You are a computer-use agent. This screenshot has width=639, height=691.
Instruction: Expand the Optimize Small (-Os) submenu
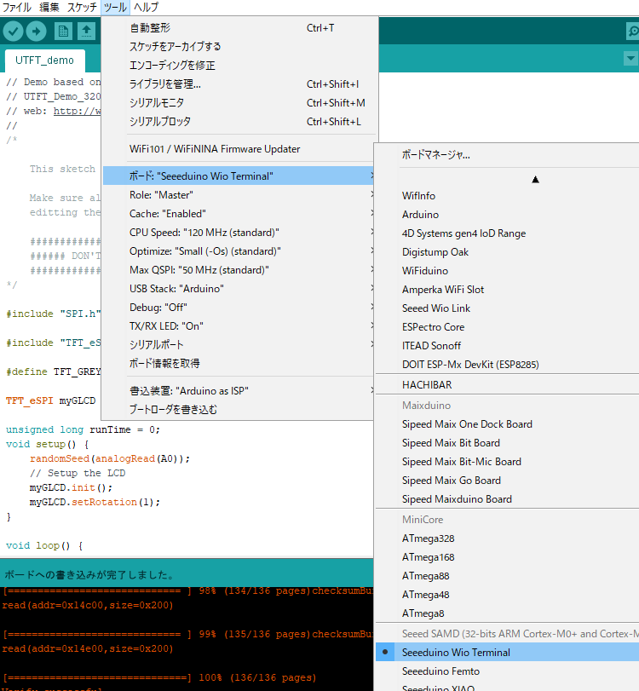click(239, 250)
